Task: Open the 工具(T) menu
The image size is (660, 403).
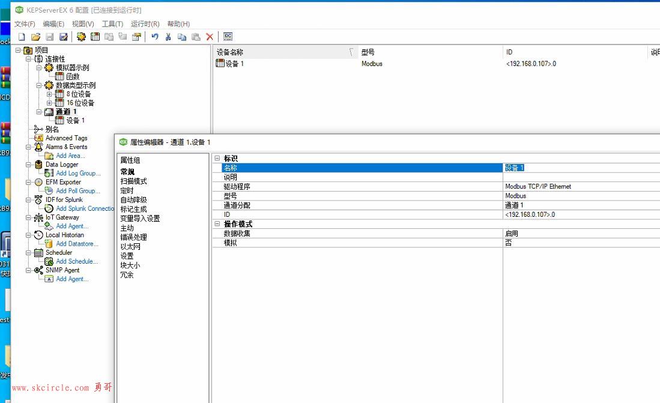Action: 112,24
